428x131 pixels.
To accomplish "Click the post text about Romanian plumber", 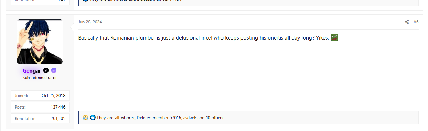I will [204, 37].
